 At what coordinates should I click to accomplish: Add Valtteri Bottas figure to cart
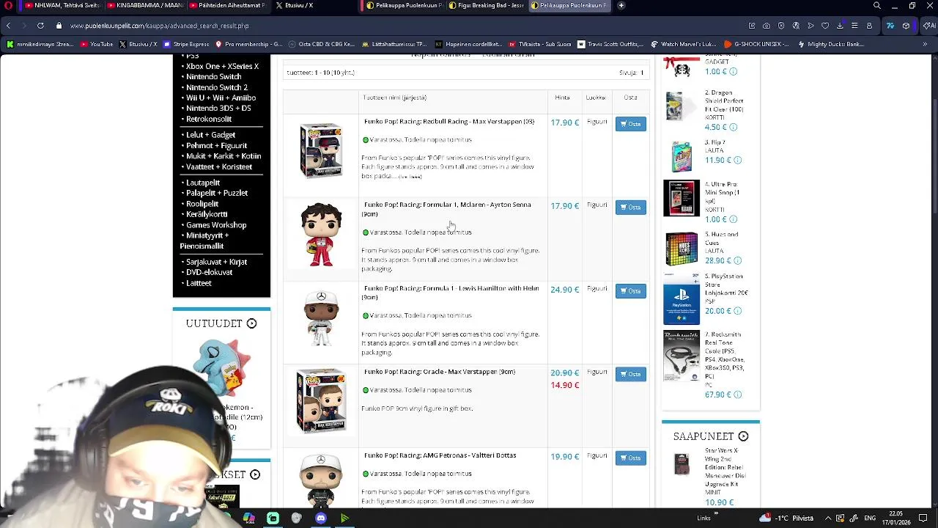(630, 458)
